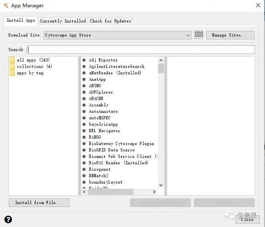
Task: Click the disabled View on App Store button
Action: pyautogui.click(x=160, y=202)
